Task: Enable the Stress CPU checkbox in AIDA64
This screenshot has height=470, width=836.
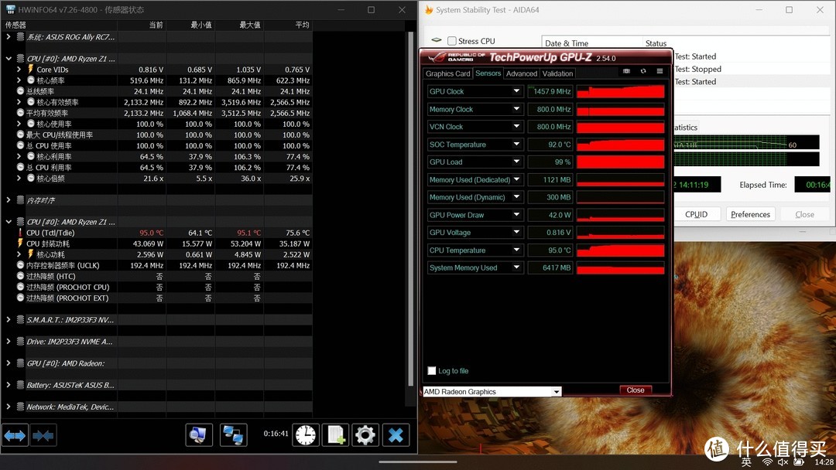Action: 452,41
